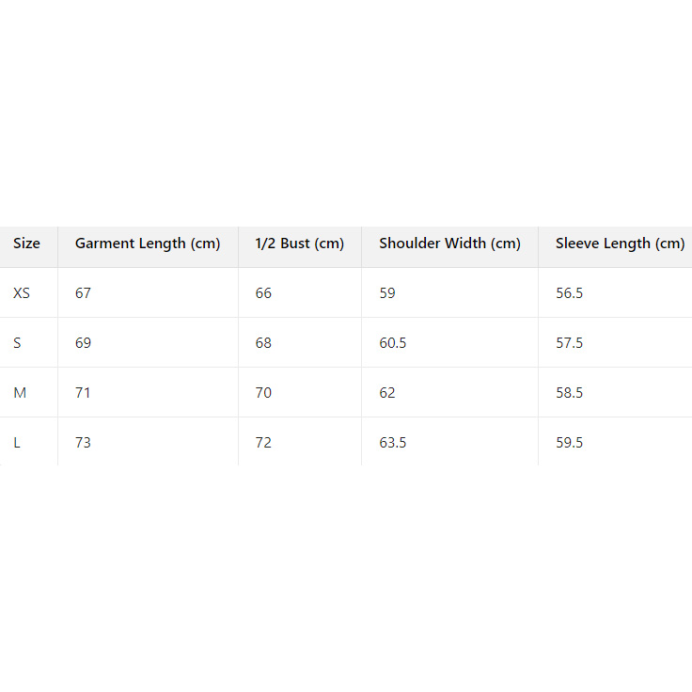Click shoulder width value 59
This screenshot has height=692, width=692.
[x=387, y=293]
